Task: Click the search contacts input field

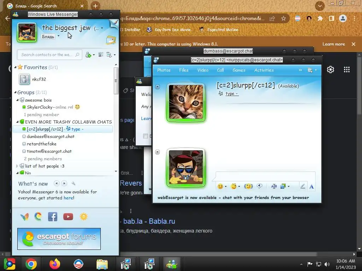Action: (x=49, y=55)
